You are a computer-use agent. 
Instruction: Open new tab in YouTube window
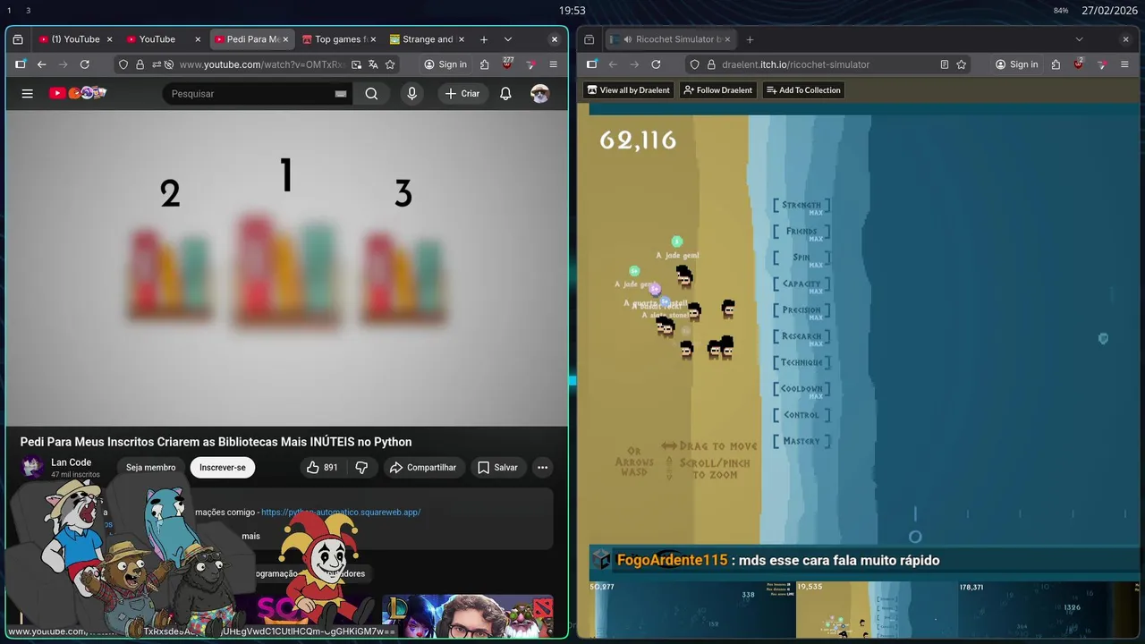pos(484,39)
